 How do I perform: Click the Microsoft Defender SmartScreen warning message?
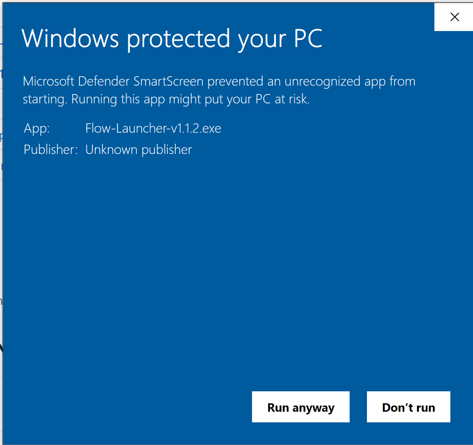[219, 90]
